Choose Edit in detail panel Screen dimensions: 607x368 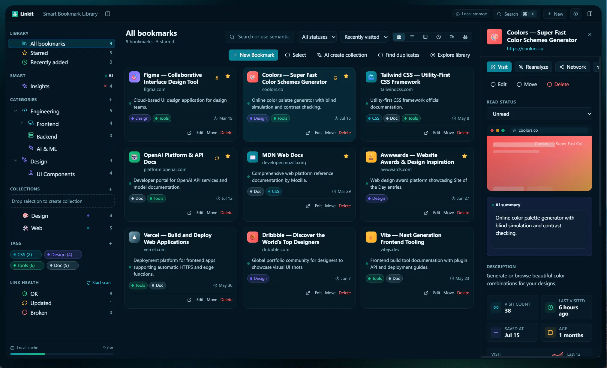[x=499, y=84]
